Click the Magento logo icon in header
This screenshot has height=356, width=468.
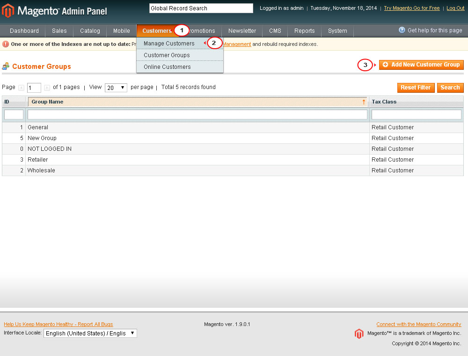point(8,10)
